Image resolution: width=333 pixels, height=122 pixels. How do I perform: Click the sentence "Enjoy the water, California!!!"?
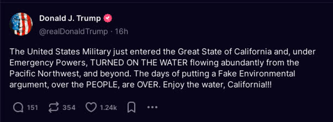[x=218, y=85]
